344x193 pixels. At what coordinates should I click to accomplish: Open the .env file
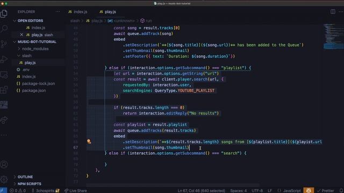coord(26,70)
